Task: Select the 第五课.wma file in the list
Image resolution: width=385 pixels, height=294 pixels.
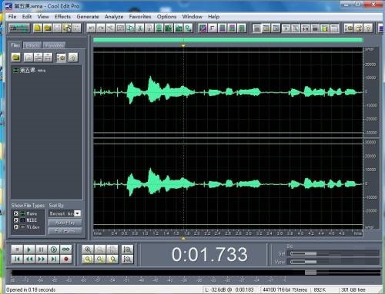Action: click(x=29, y=70)
